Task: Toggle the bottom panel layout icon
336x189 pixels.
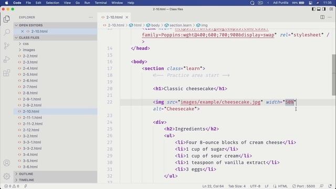Action: (x=319, y=9)
